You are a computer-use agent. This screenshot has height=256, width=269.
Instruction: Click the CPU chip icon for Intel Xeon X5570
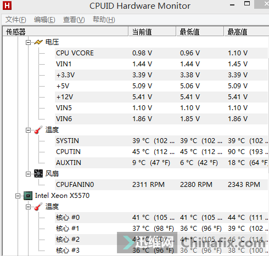28,196
